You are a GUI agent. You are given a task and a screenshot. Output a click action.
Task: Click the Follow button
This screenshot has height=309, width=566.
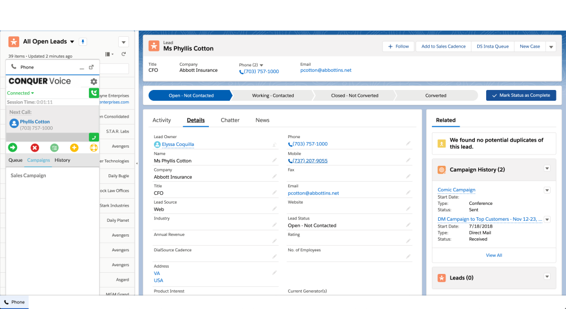(398, 46)
